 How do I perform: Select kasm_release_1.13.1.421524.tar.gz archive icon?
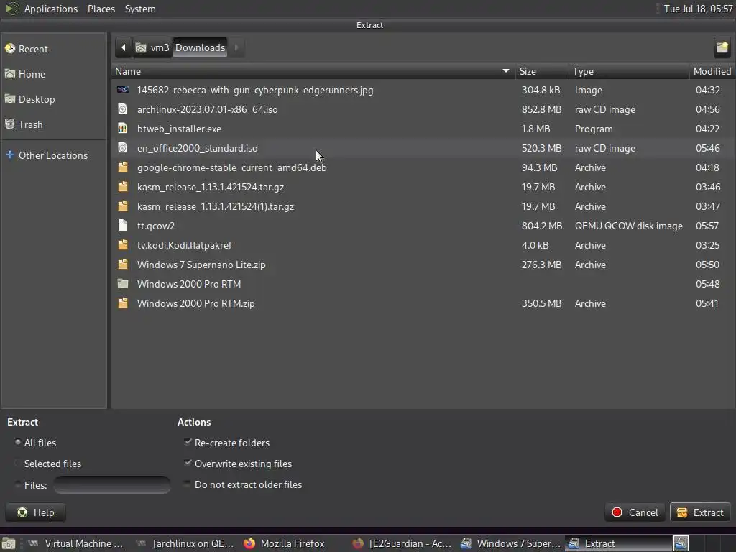coord(122,186)
